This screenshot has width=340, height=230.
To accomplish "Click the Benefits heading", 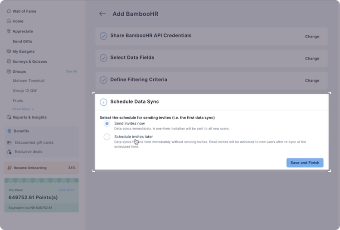I will 21,131.
